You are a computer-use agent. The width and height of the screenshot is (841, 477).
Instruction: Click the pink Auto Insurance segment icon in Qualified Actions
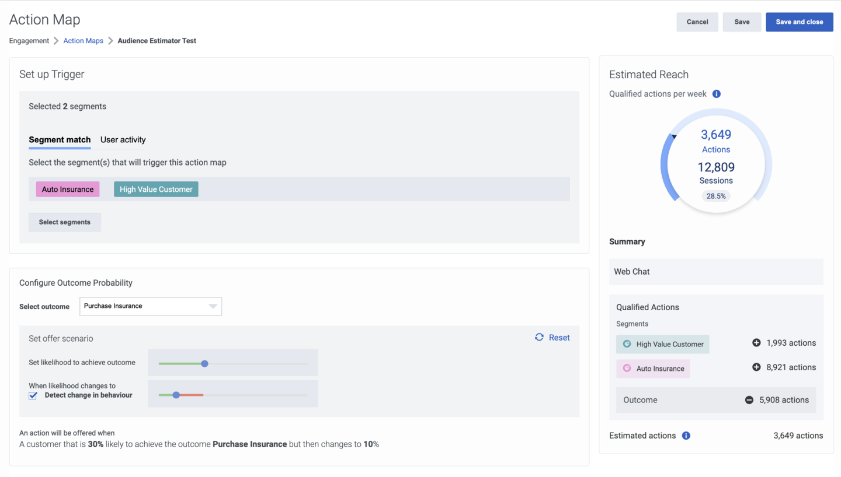627,369
